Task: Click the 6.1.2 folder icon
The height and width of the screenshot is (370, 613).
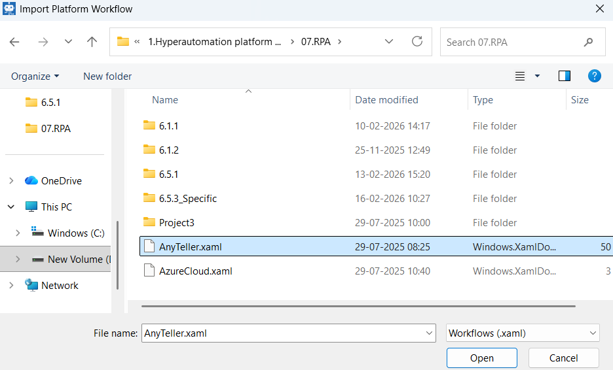Action: coord(149,150)
